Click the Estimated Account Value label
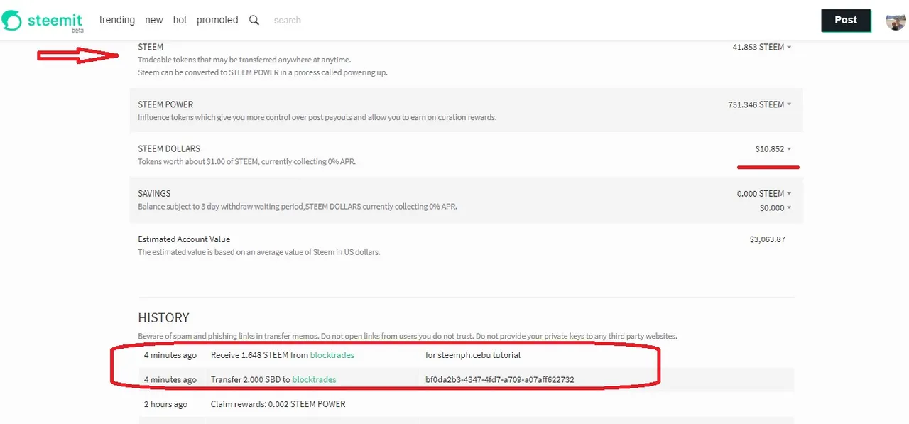909x424 pixels. [184, 239]
